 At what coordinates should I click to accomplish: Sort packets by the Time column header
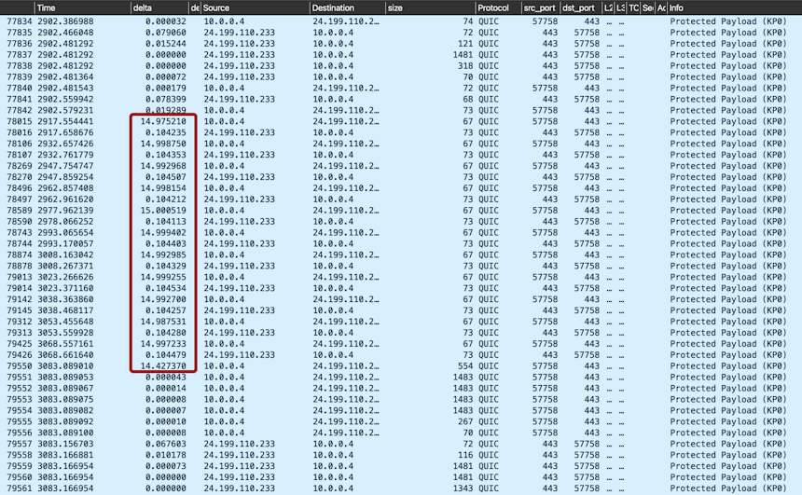48,7
